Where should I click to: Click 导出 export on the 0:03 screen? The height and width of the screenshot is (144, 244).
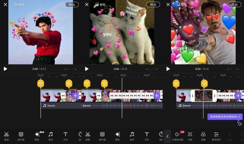pos(234,5)
